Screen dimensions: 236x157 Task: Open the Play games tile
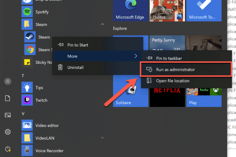[x=204, y=97]
